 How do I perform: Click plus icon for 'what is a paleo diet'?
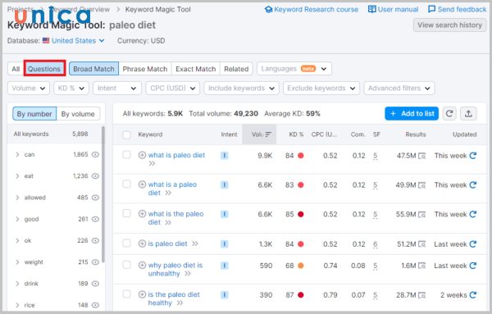[x=142, y=184]
